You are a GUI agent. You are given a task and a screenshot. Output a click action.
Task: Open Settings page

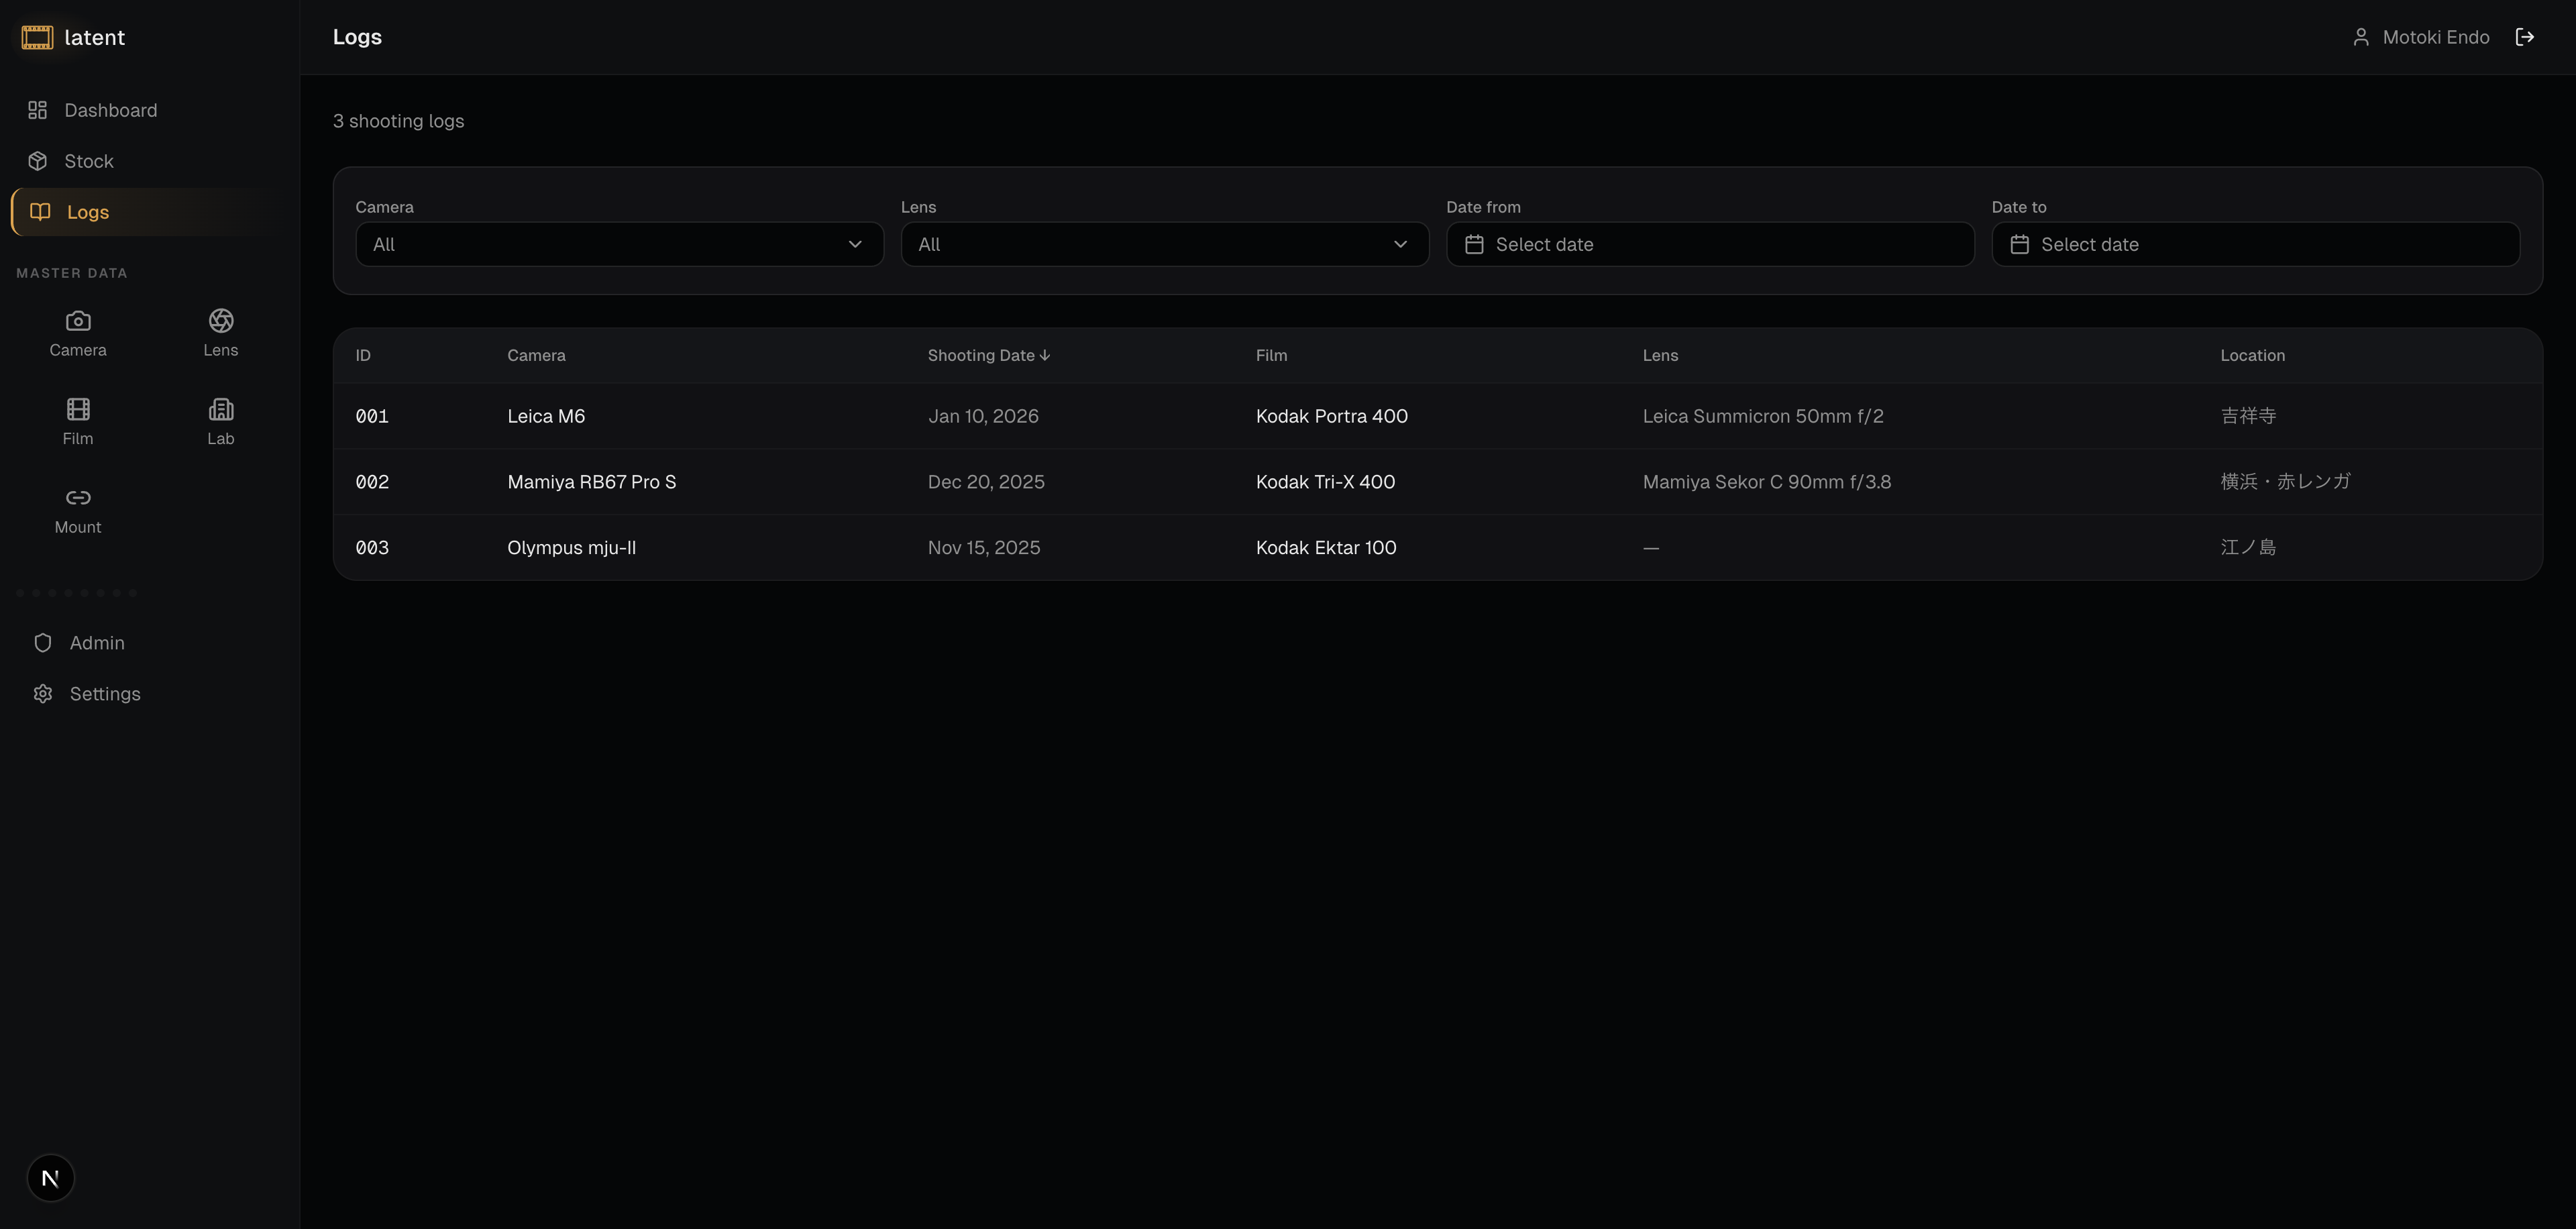tap(105, 693)
